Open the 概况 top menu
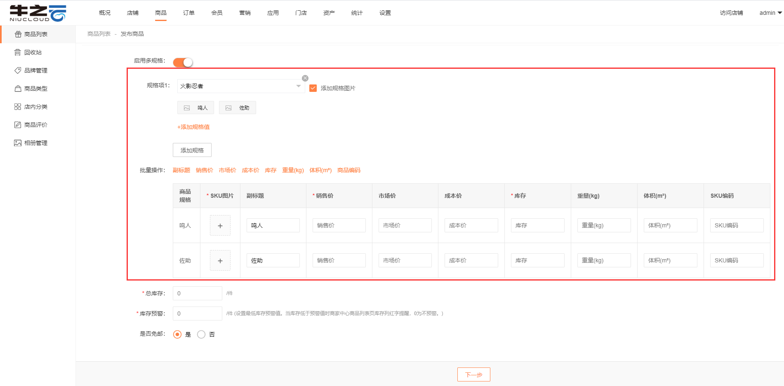Viewport: 784px width, 386px height. click(x=105, y=13)
